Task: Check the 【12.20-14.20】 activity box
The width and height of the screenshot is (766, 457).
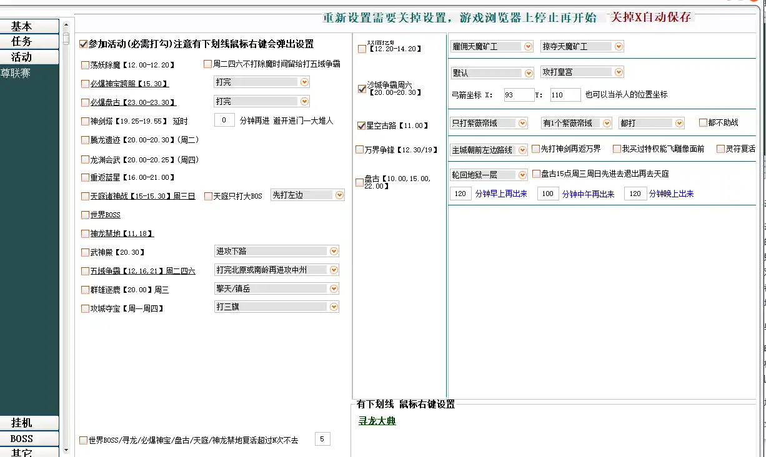Action: (362, 49)
